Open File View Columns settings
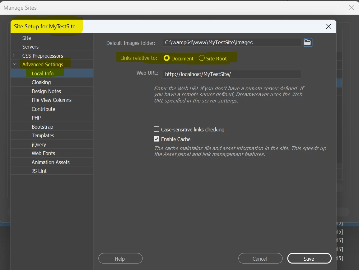Screen dimensions: 359x270 [52, 100]
